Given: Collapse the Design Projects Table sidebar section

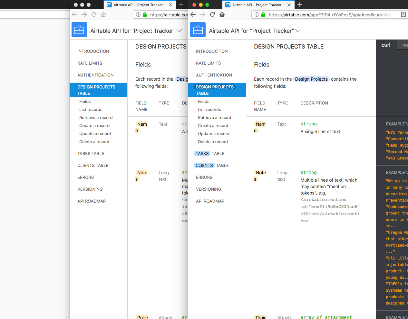Looking at the screenshot, I should [215, 90].
